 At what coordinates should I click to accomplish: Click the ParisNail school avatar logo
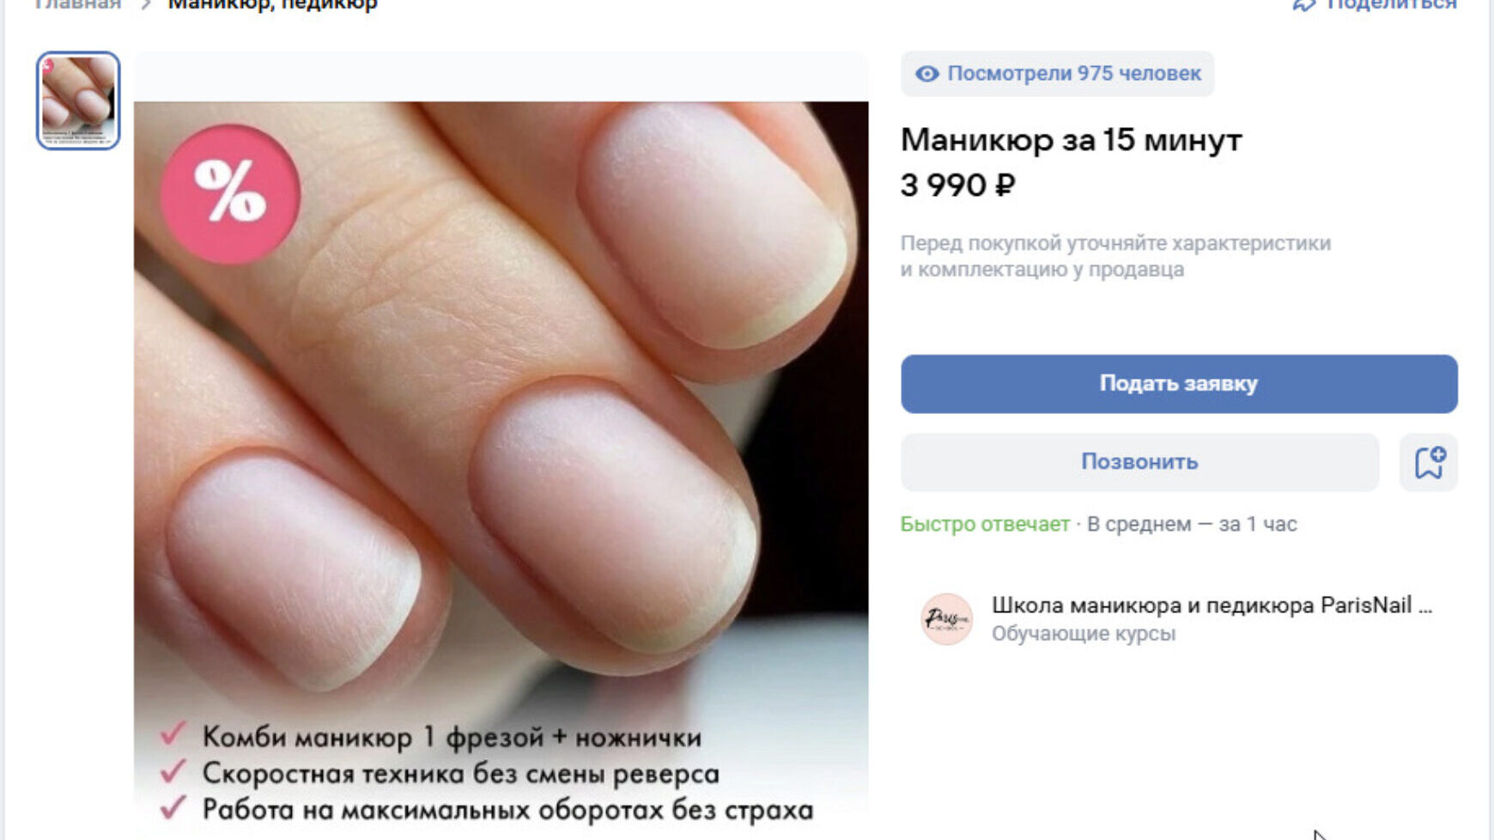(x=946, y=619)
